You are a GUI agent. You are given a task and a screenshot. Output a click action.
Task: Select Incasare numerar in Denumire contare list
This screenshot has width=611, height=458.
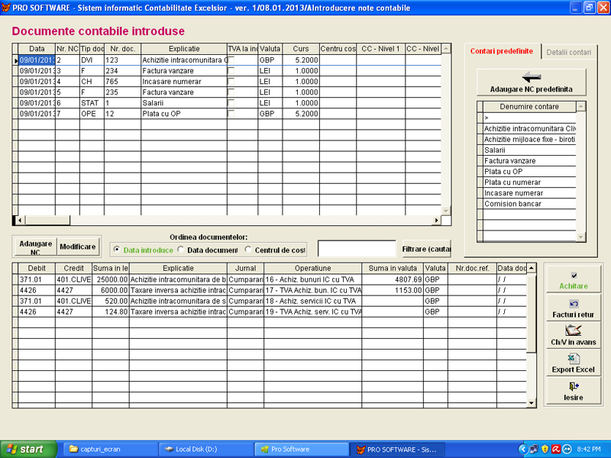click(529, 193)
